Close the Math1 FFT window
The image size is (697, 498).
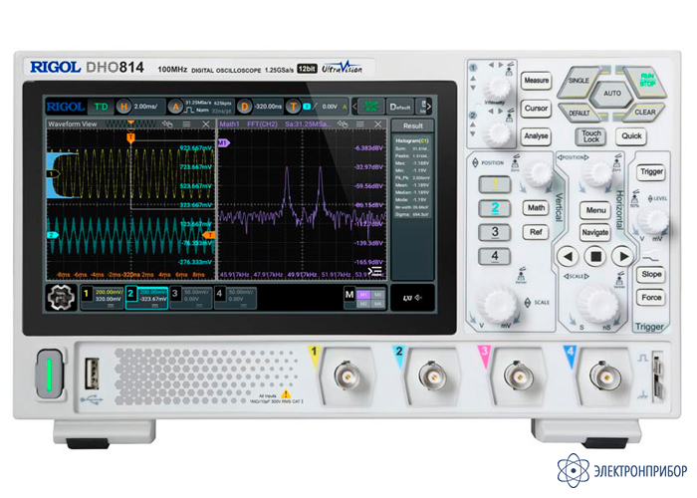coord(377,124)
